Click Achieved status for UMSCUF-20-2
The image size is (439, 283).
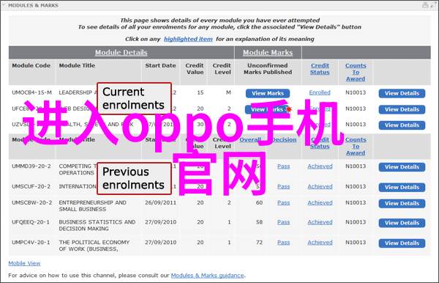[320, 186]
